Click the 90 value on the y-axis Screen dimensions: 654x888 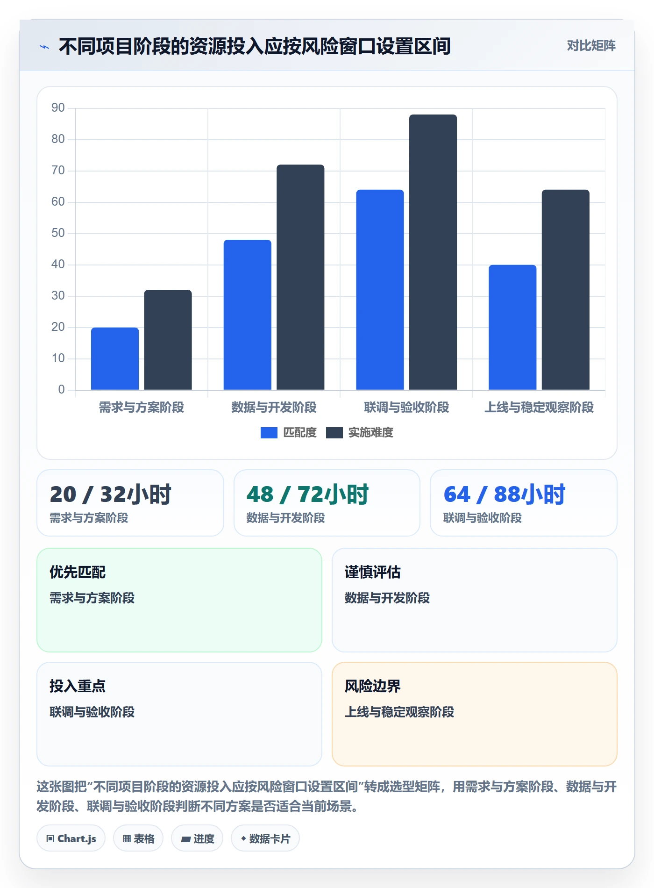click(x=58, y=108)
